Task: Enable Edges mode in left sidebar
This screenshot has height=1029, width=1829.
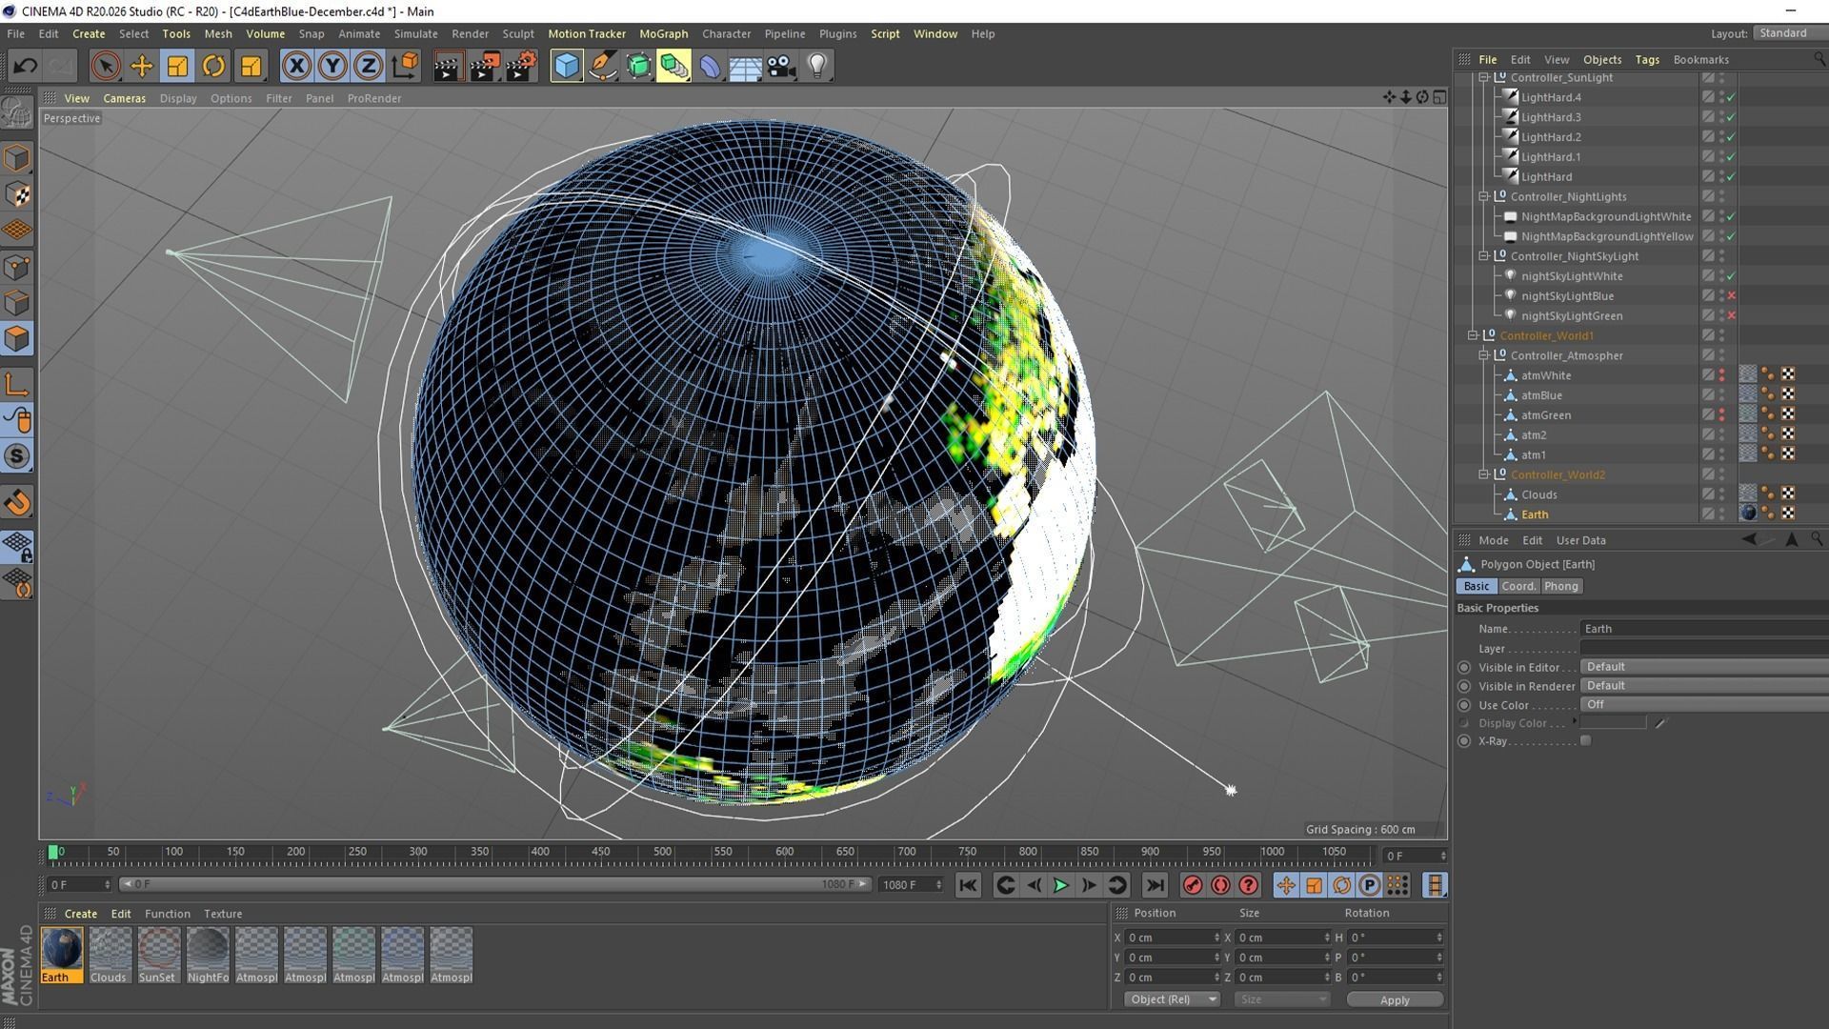Action: tap(17, 303)
